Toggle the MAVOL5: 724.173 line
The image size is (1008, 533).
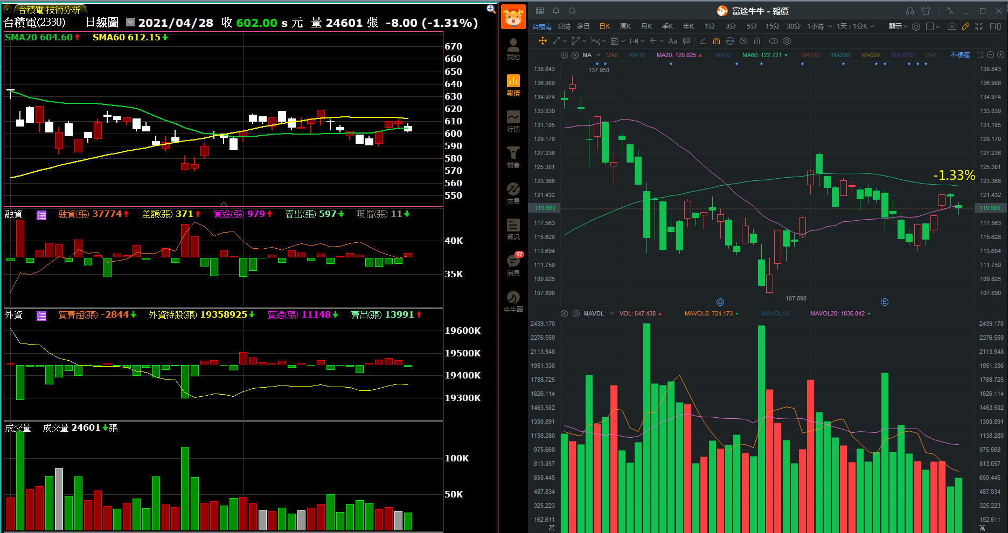[x=711, y=313]
